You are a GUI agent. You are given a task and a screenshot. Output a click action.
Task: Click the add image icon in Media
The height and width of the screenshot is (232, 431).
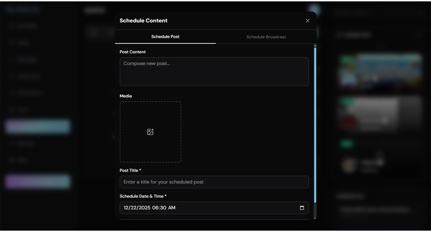150,132
